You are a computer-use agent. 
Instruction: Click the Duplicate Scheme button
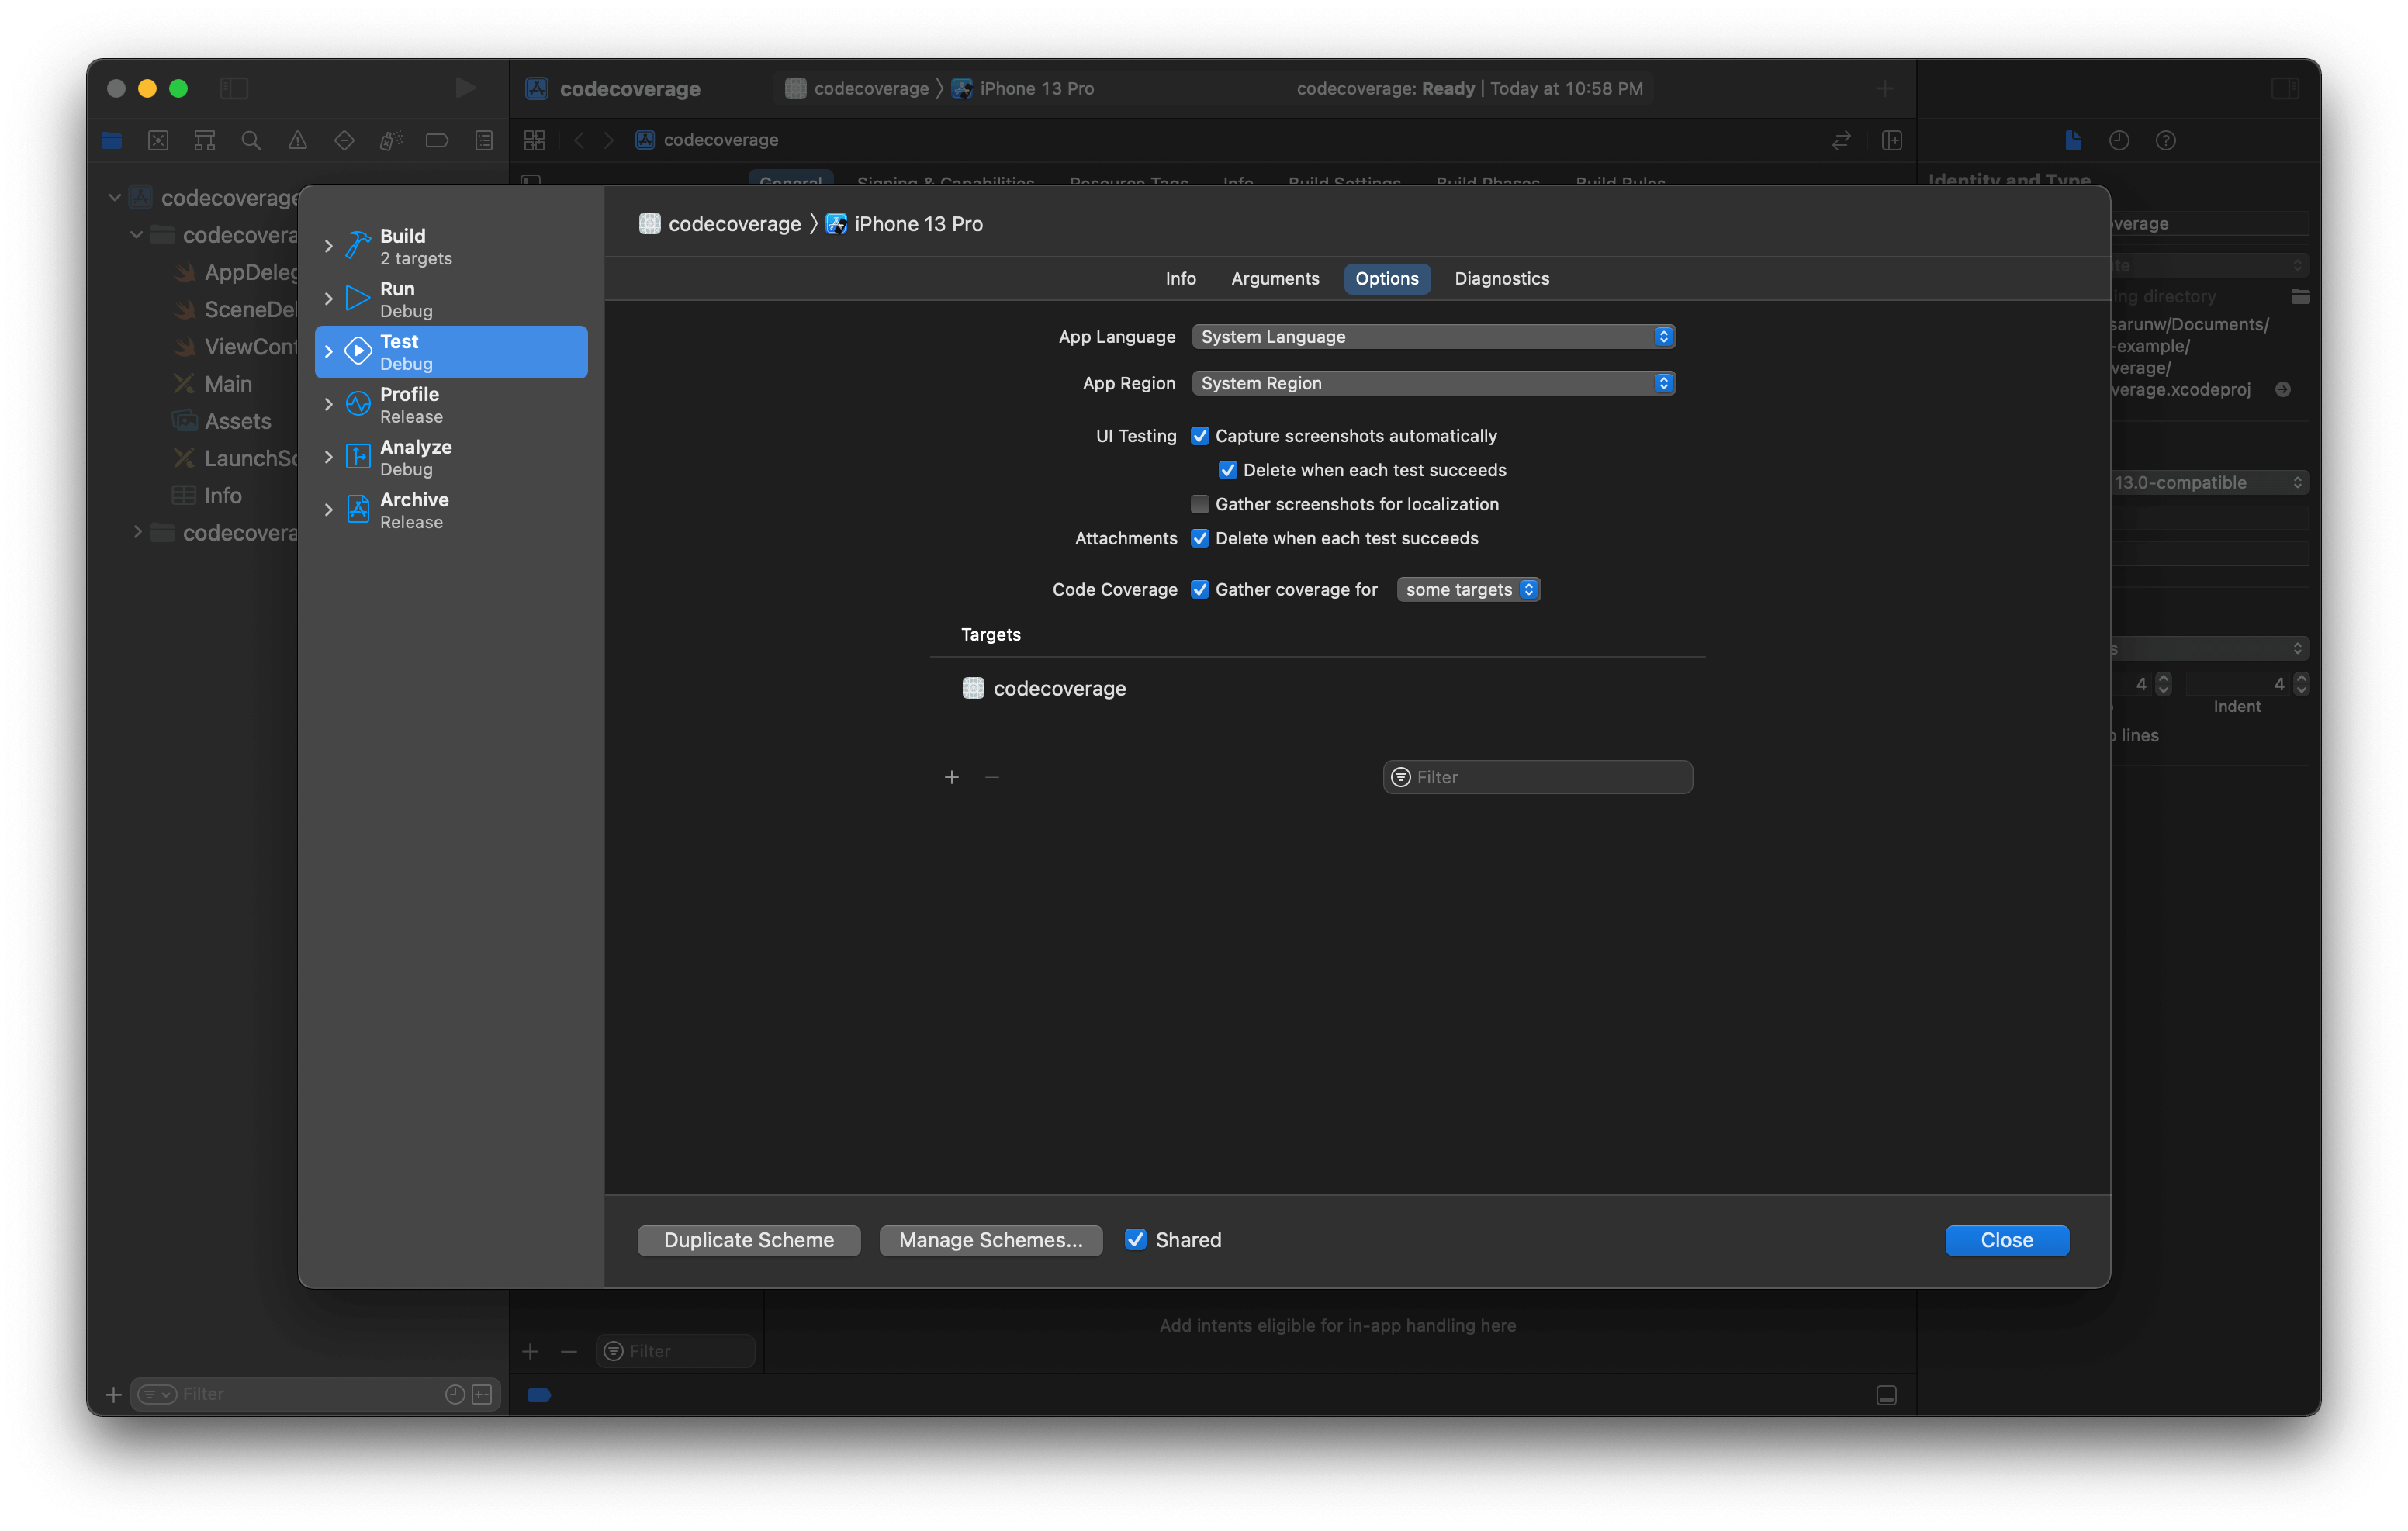click(748, 1240)
